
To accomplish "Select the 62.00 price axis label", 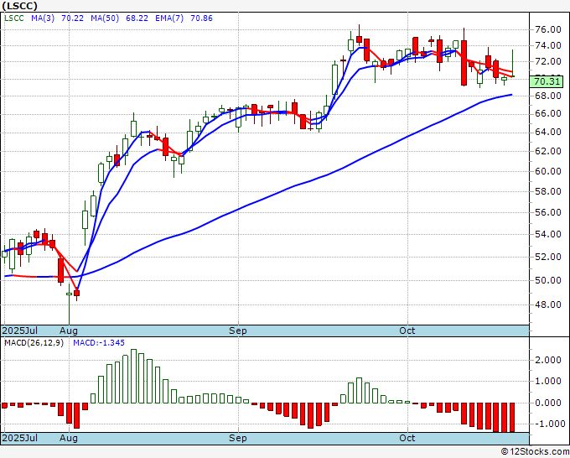I will (548, 151).
